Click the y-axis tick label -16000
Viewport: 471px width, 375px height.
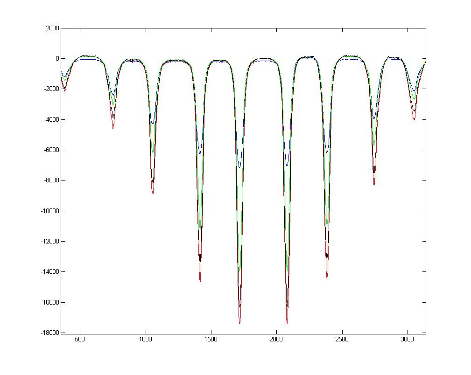coord(49,302)
